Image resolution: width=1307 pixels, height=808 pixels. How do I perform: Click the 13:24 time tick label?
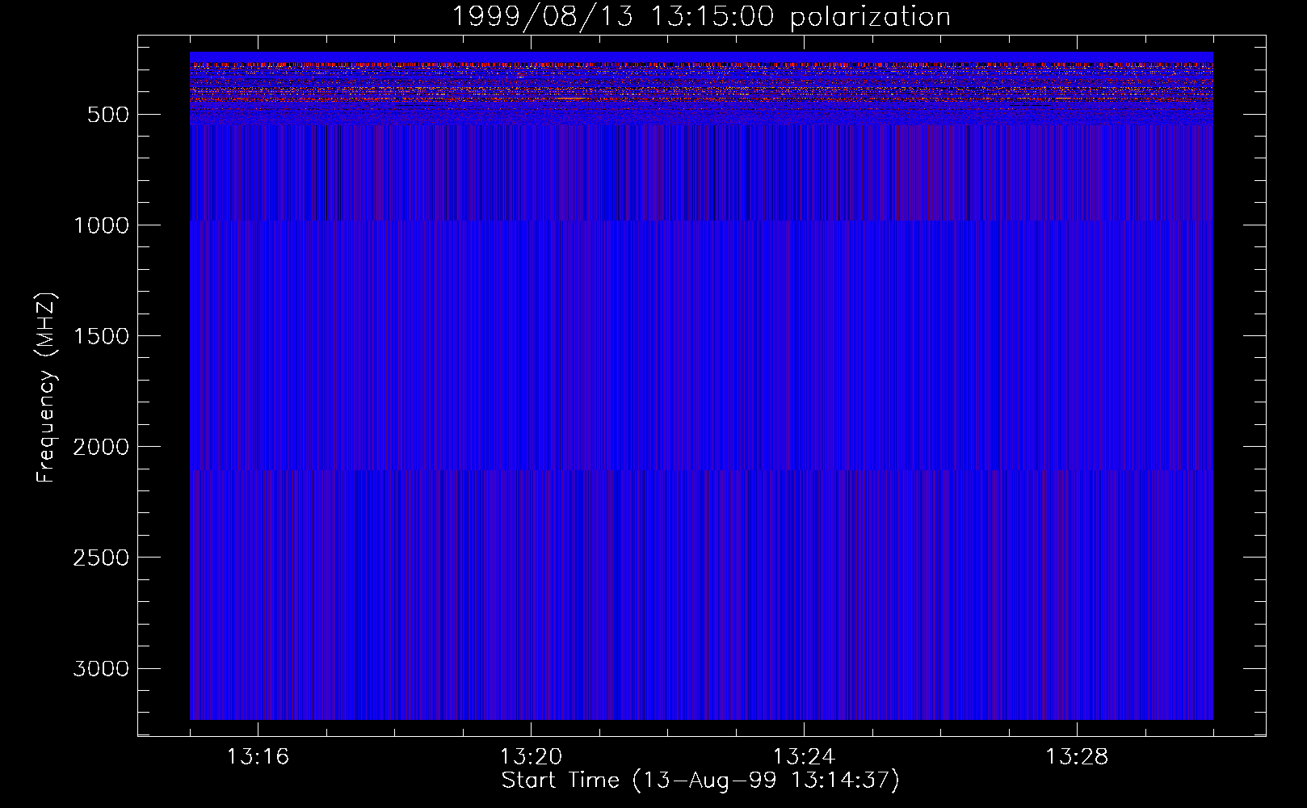(804, 757)
